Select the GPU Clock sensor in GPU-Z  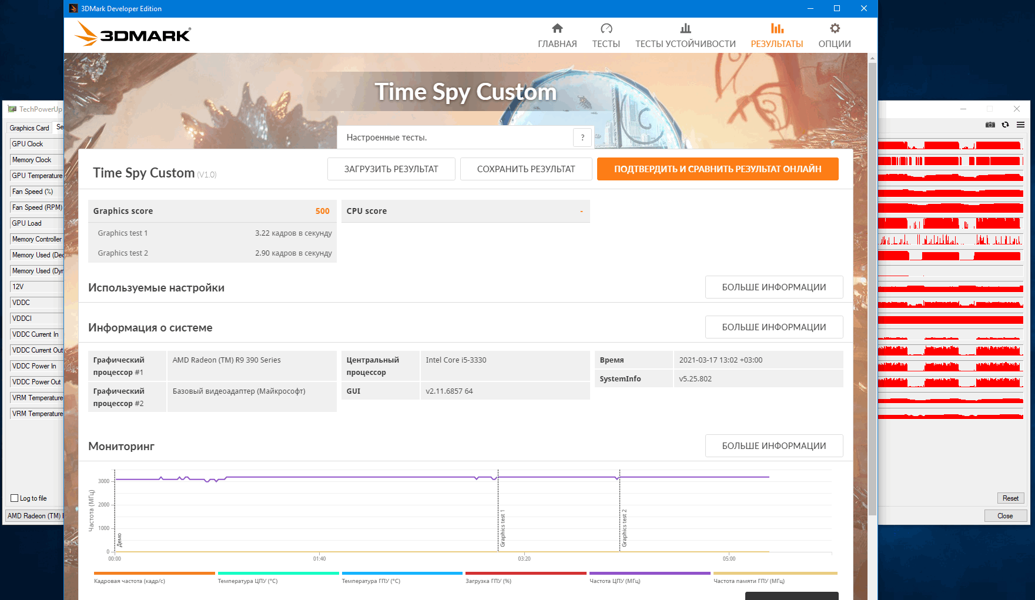pyautogui.click(x=36, y=144)
